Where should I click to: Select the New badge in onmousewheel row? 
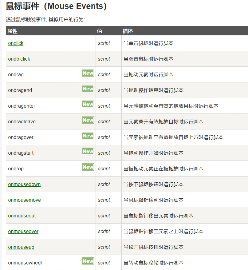(x=88, y=261)
